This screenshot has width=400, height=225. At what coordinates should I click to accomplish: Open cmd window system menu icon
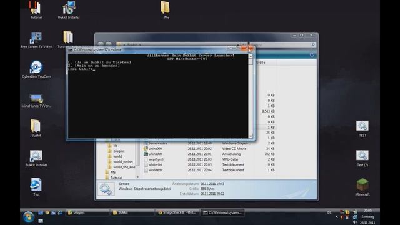70,50
